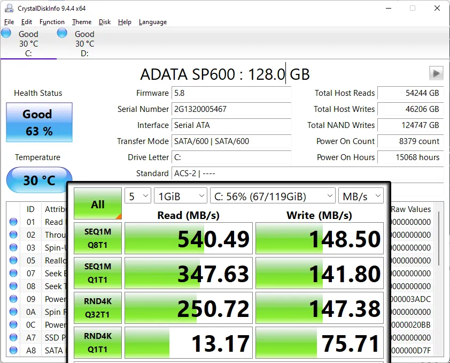Open the Edit menu

(26, 22)
